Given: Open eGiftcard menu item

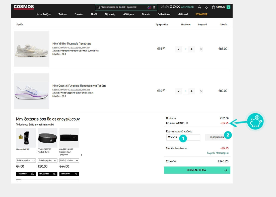Looking at the screenshot, I should (183, 14).
